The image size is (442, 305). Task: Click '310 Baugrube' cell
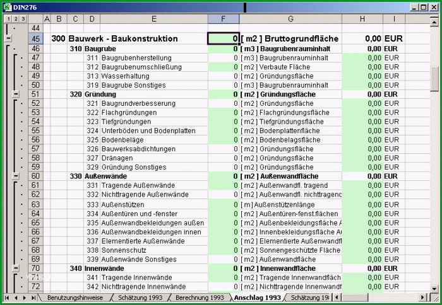[x=93, y=49]
